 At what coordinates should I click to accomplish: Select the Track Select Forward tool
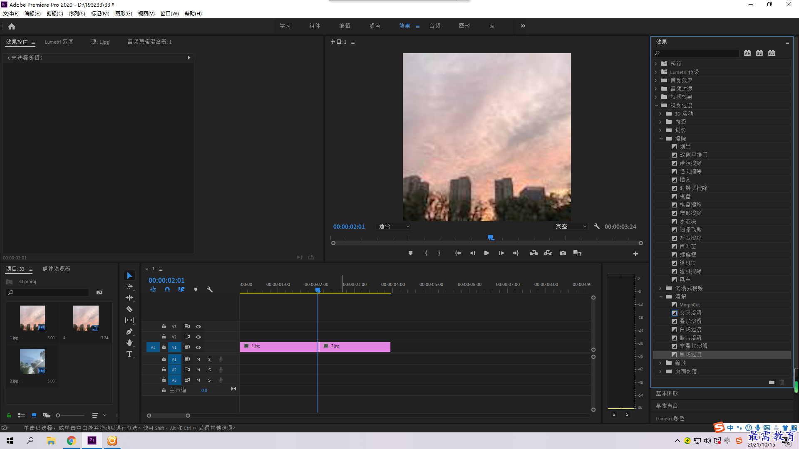(129, 286)
